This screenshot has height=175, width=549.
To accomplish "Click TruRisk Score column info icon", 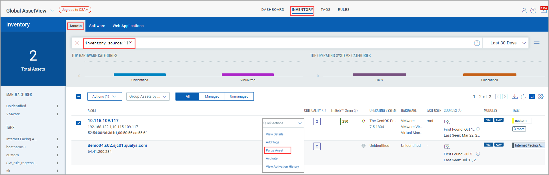I will pos(356,111).
